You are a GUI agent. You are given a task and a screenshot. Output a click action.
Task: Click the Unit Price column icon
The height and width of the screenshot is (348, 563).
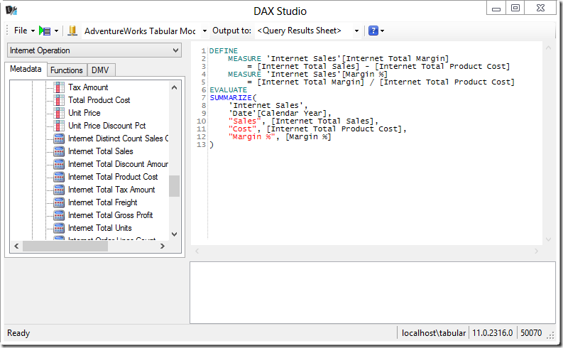click(x=59, y=113)
